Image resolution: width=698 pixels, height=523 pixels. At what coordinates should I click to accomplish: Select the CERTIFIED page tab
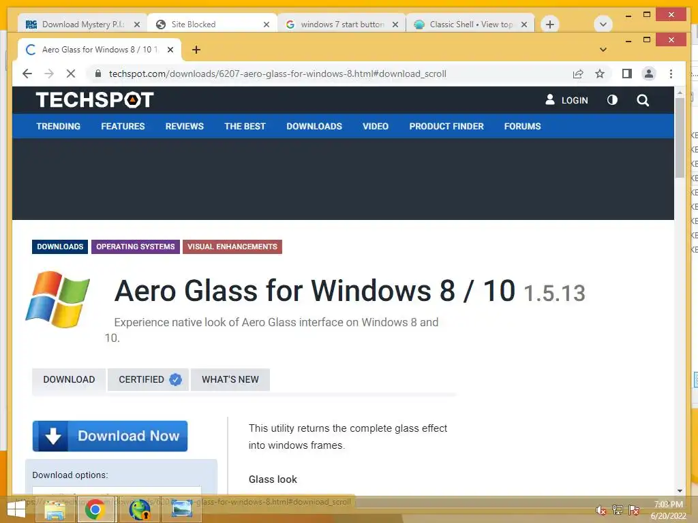148,380
